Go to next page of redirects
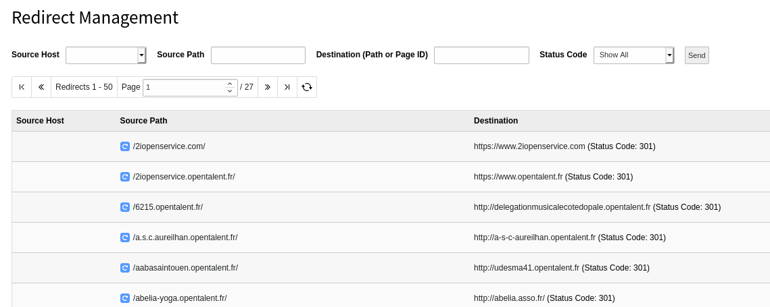770x307 pixels. 268,87
